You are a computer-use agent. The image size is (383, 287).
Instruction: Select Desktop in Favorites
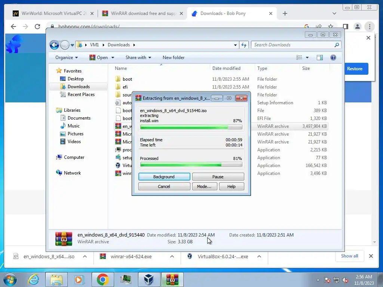click(x=76, y=79)
